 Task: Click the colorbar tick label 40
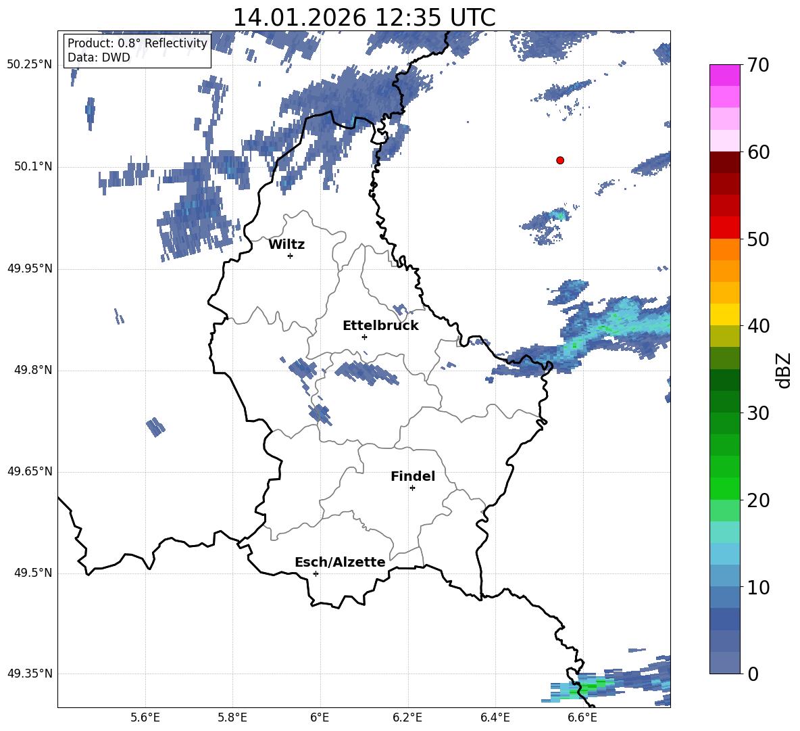click(x=758, y=326)
